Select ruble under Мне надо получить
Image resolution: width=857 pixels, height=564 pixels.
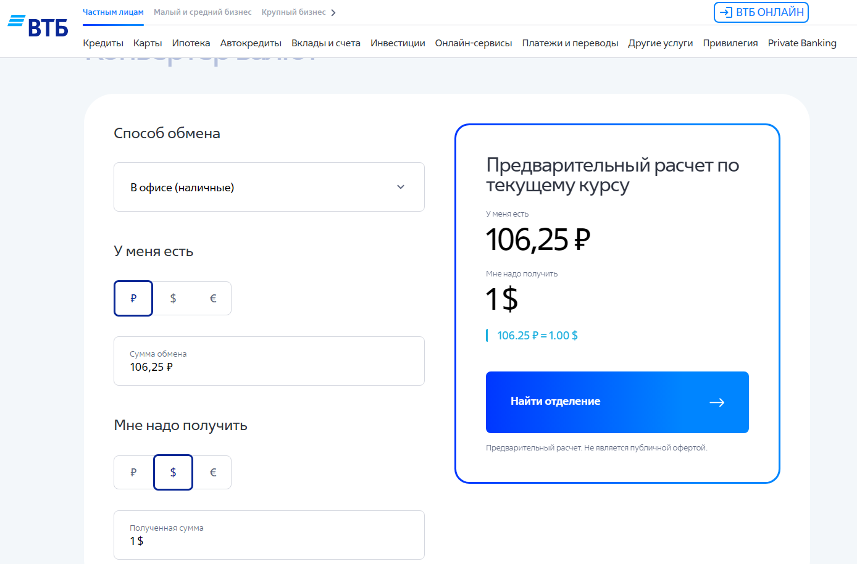point(133,473)
